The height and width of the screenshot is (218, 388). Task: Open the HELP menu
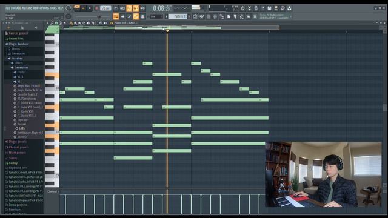pos(61,8)
